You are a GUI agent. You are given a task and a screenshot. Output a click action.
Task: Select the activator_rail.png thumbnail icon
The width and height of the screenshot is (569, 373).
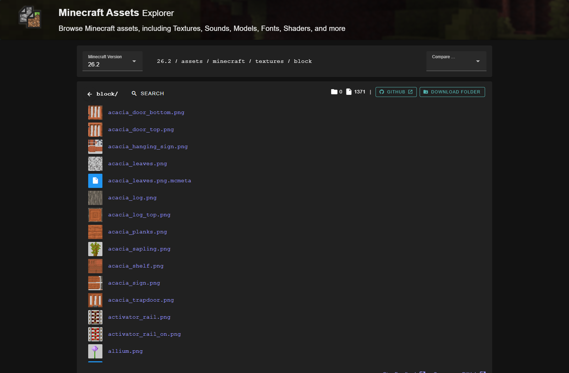[x=95, y=317]
